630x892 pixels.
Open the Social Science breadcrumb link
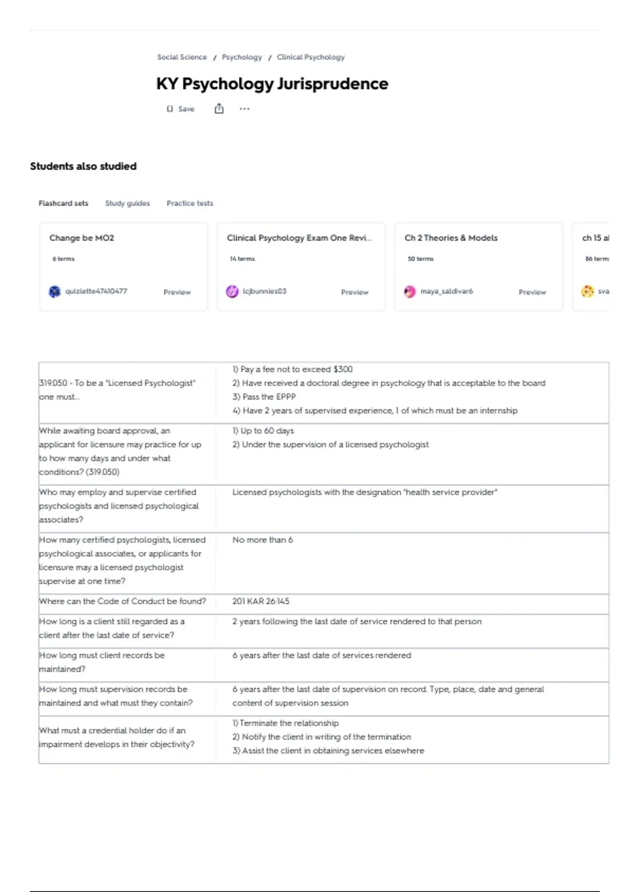(182, 57)
